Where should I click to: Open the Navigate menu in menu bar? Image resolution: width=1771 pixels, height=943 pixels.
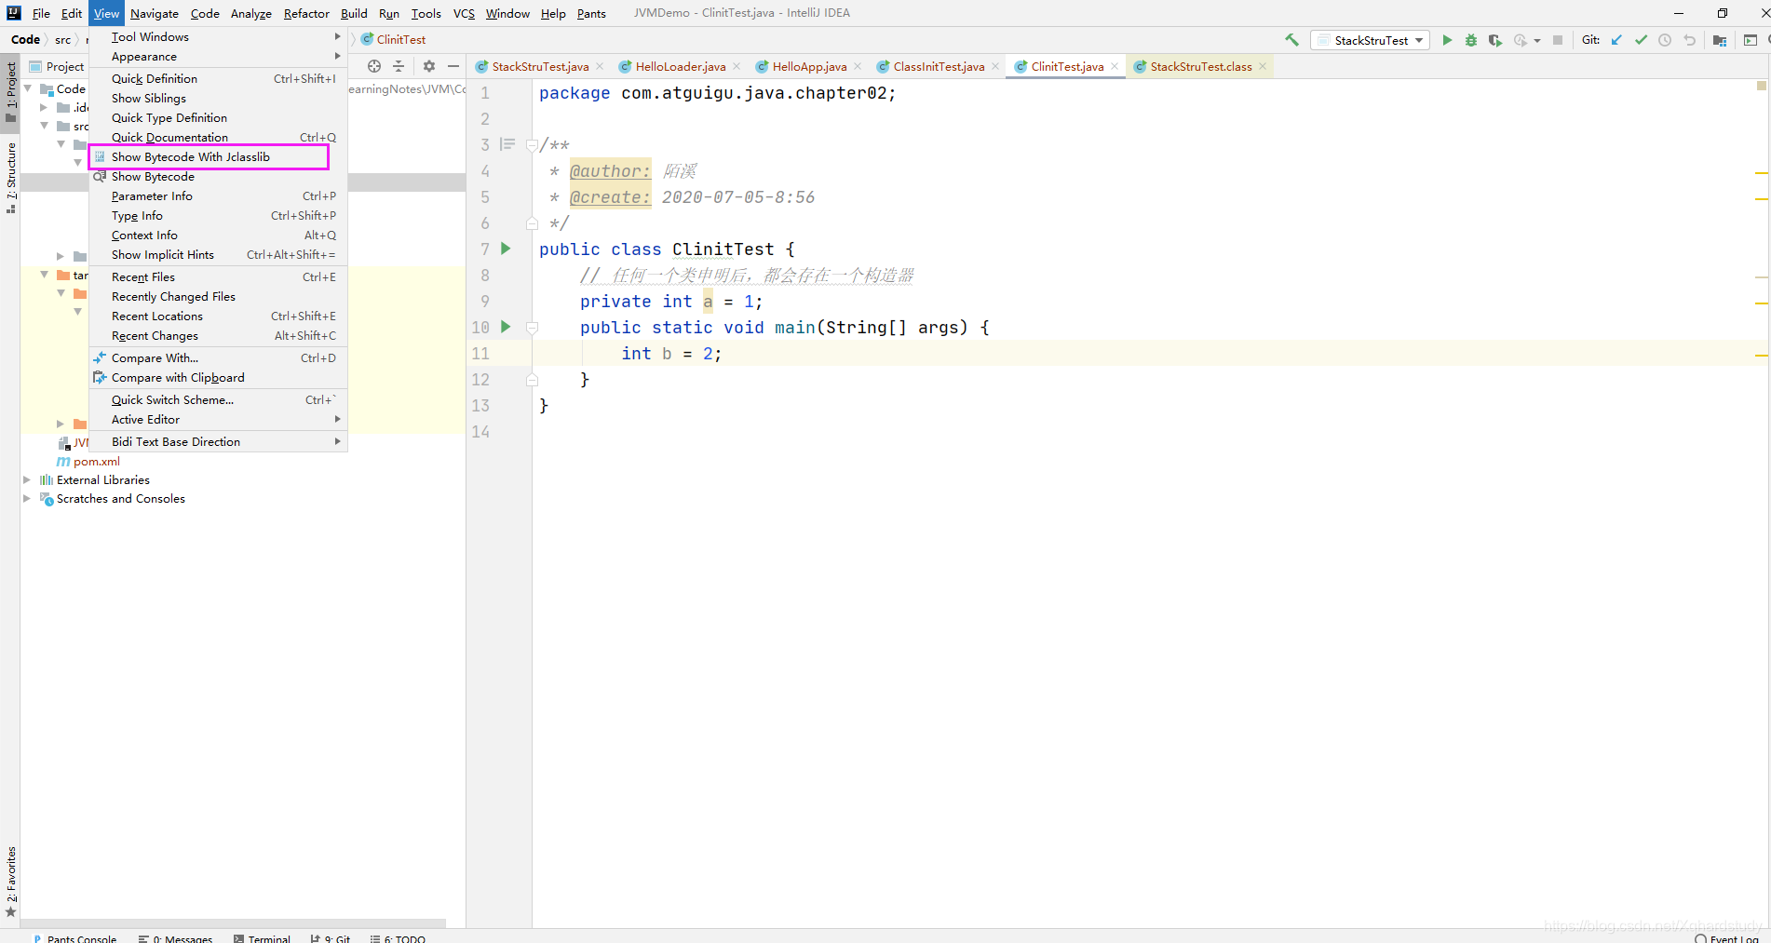pos(155,13)
